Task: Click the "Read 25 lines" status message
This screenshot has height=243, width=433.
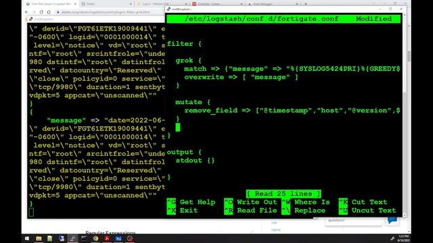Action: [283, 194]
